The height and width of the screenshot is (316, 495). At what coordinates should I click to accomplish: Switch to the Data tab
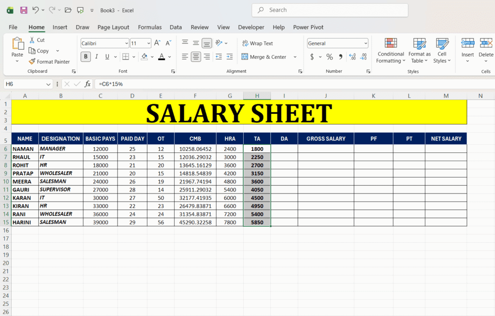click(175, 27)
